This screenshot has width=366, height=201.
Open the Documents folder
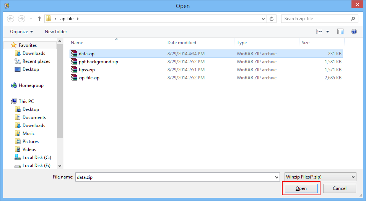coord(34,117)
